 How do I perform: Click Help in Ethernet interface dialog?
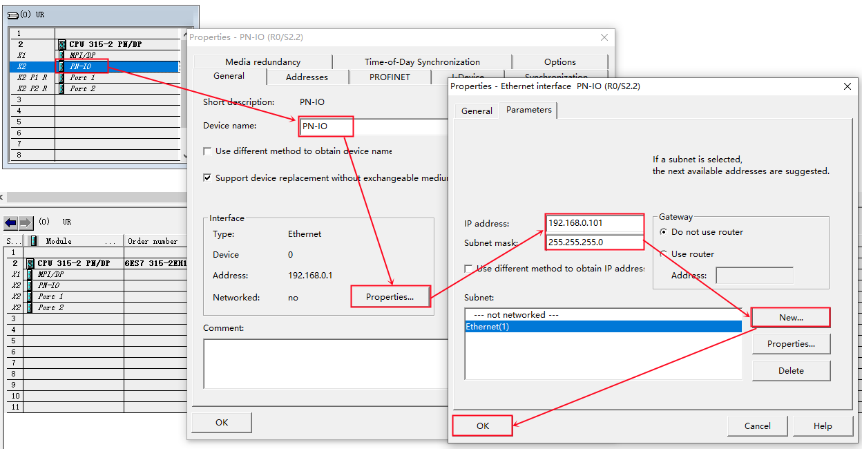point(823,426)
